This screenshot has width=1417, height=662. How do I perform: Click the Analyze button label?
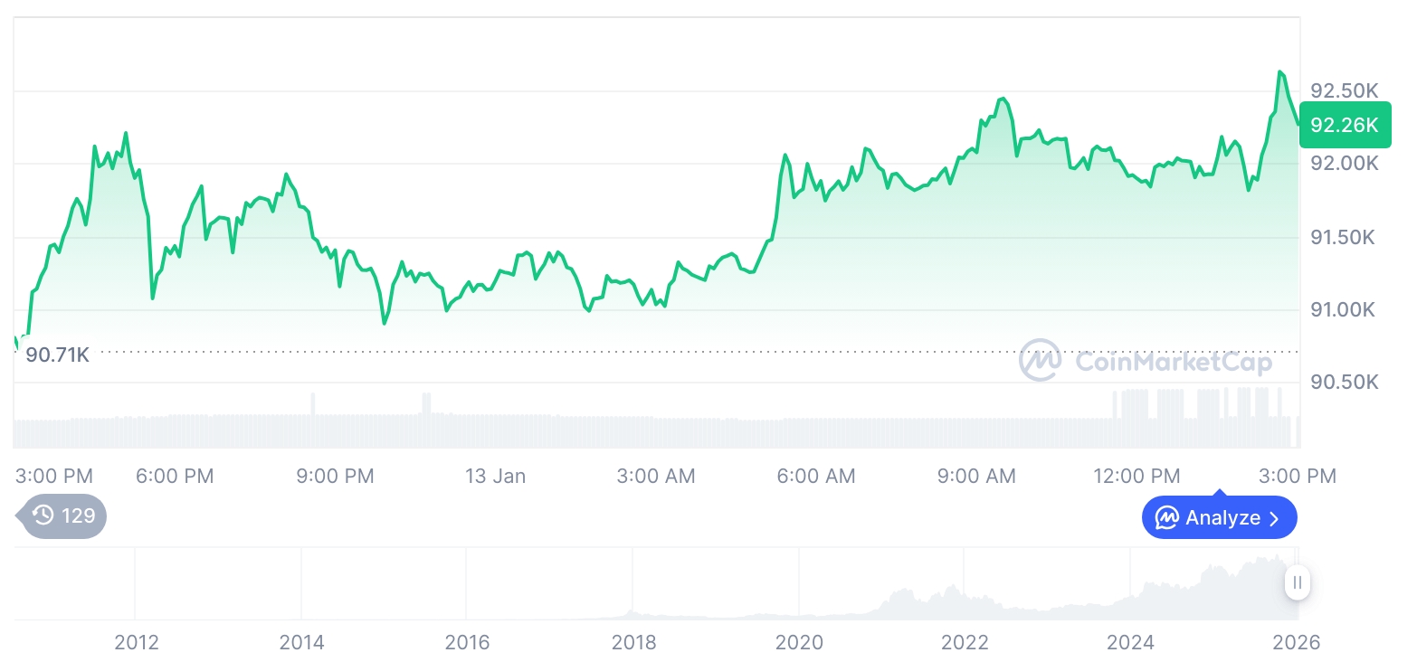(x=1222, y=518)
